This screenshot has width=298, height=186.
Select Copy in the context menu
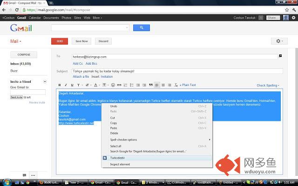point(114,123)
